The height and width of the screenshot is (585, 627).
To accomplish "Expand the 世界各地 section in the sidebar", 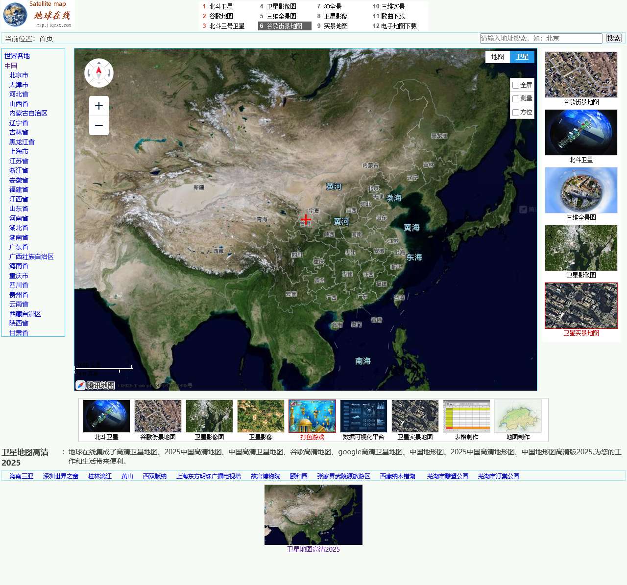I will (x=16, y=56).
